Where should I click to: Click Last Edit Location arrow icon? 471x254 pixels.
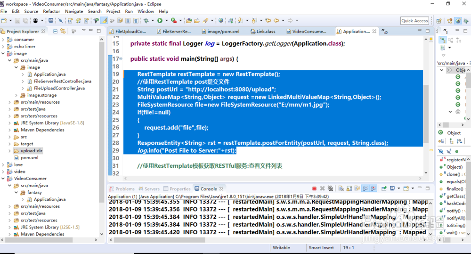point(268,20)
